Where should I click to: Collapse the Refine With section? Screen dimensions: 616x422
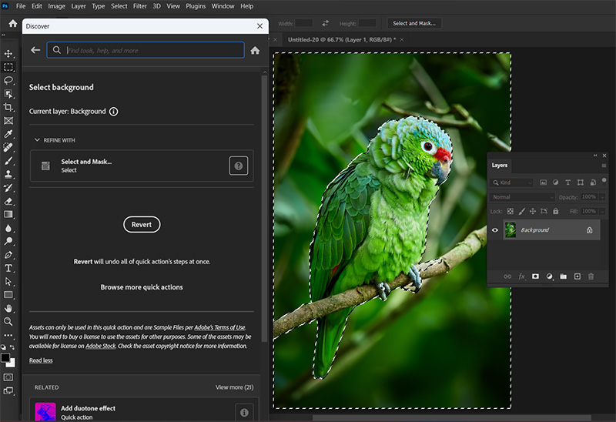pyautogui.click(x=36, y=140)
